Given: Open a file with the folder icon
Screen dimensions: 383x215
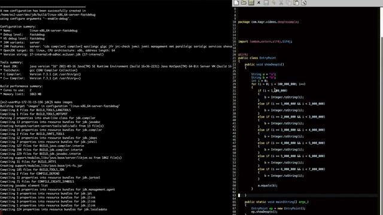Looking at the screenshot, I should pyautogui.click(x=244, y=2).
